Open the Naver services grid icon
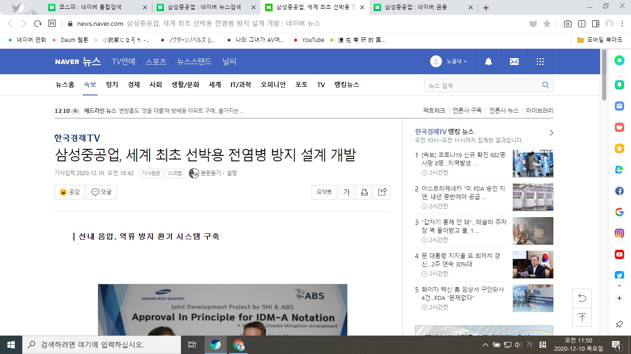Viewport: 631px width, 354px height. pos(540,62)
